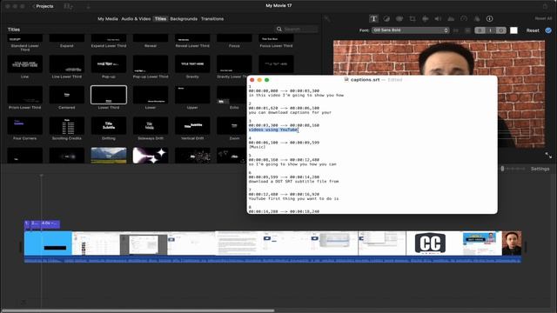Click the magnifier icon in Titles search

point(279,29)
